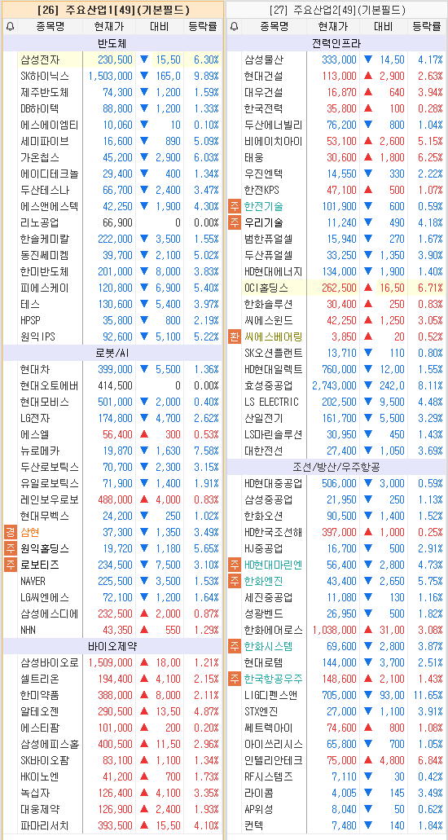Click the 주 badge next to 로보티즈

[x=10, y=565]
